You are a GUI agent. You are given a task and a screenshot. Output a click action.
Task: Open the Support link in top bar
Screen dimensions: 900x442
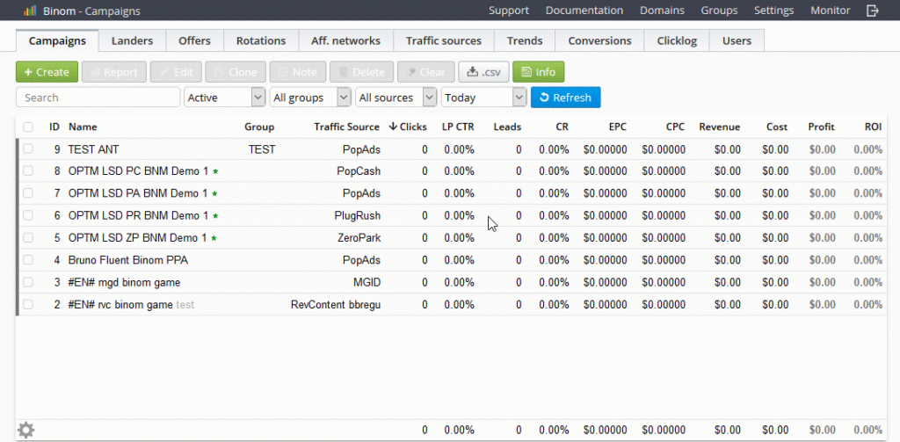pyautogui.click(x=509, y=11)
